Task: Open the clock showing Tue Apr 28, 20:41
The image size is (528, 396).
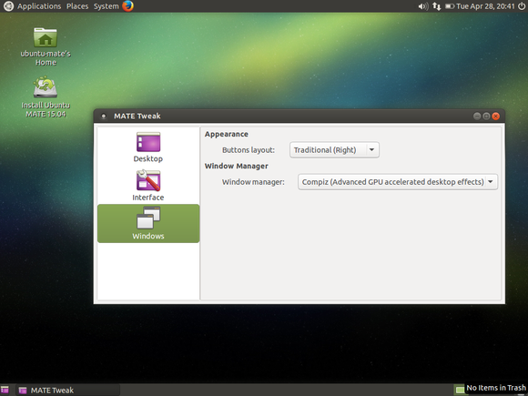Action: click(485, 6)
